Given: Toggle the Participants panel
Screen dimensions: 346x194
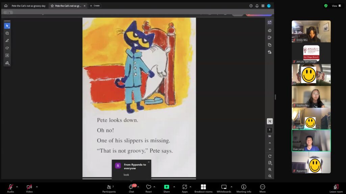Looking at the screenshot, I should point(109,188).
